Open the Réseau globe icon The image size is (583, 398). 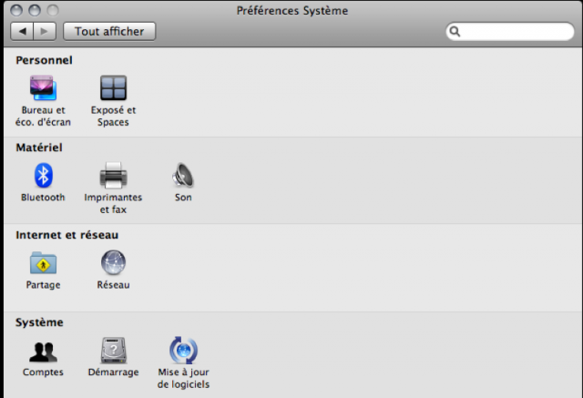pos(113,262)
